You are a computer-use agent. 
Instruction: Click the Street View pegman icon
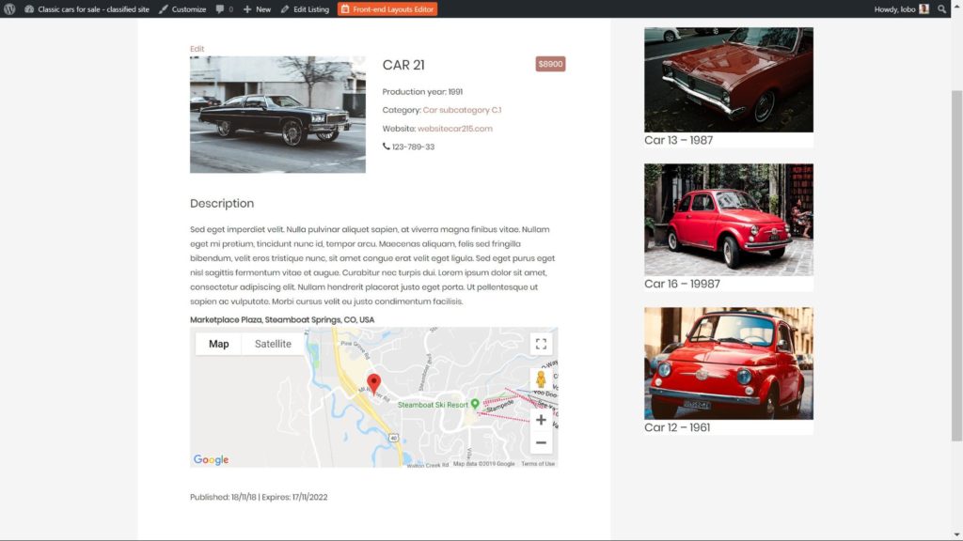click(541, 379)
